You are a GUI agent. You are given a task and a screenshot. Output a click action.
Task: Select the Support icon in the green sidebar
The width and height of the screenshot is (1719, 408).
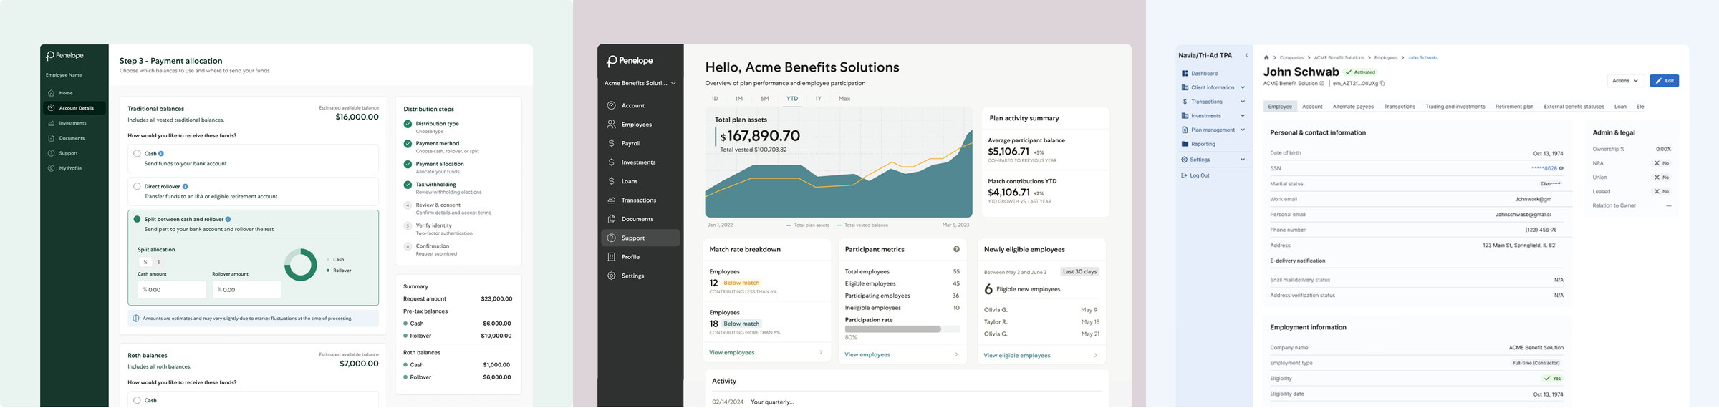[51, 153]
